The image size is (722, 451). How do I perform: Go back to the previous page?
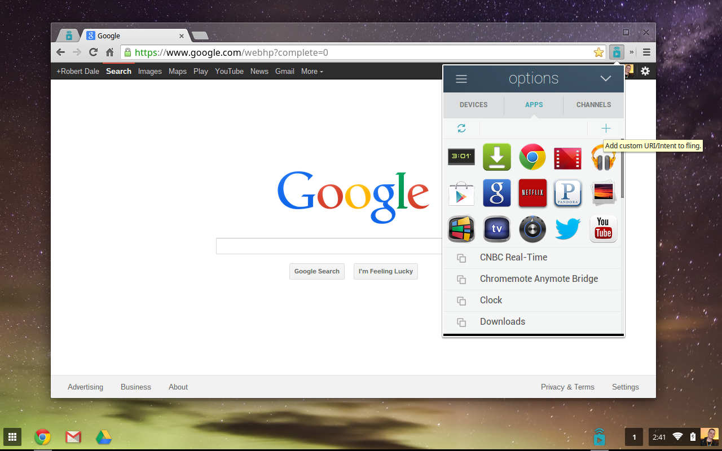pyautogui.click(x=60, y=52)
